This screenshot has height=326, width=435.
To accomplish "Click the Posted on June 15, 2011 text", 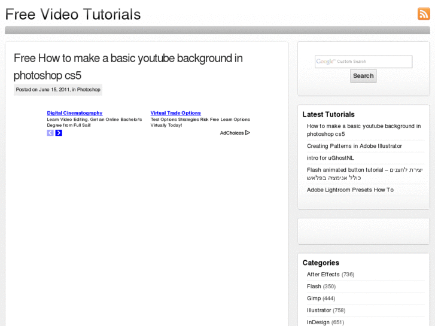I will pos(43,90).
